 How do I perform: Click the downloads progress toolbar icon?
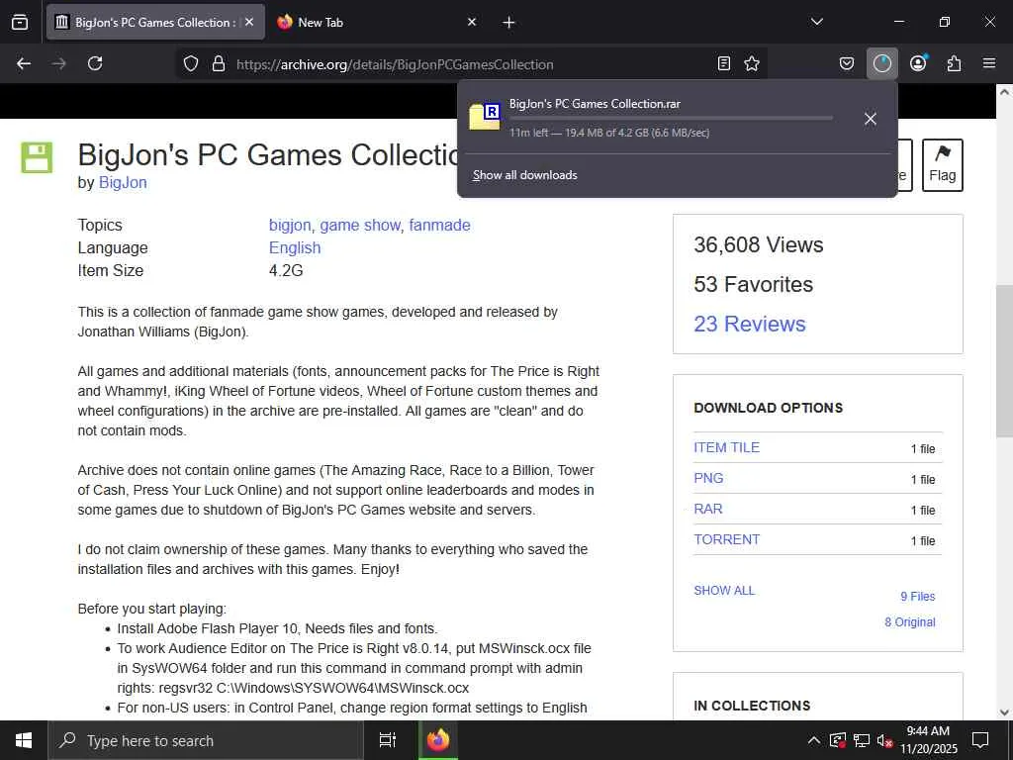pyautogui.click(x=881, y=63)
